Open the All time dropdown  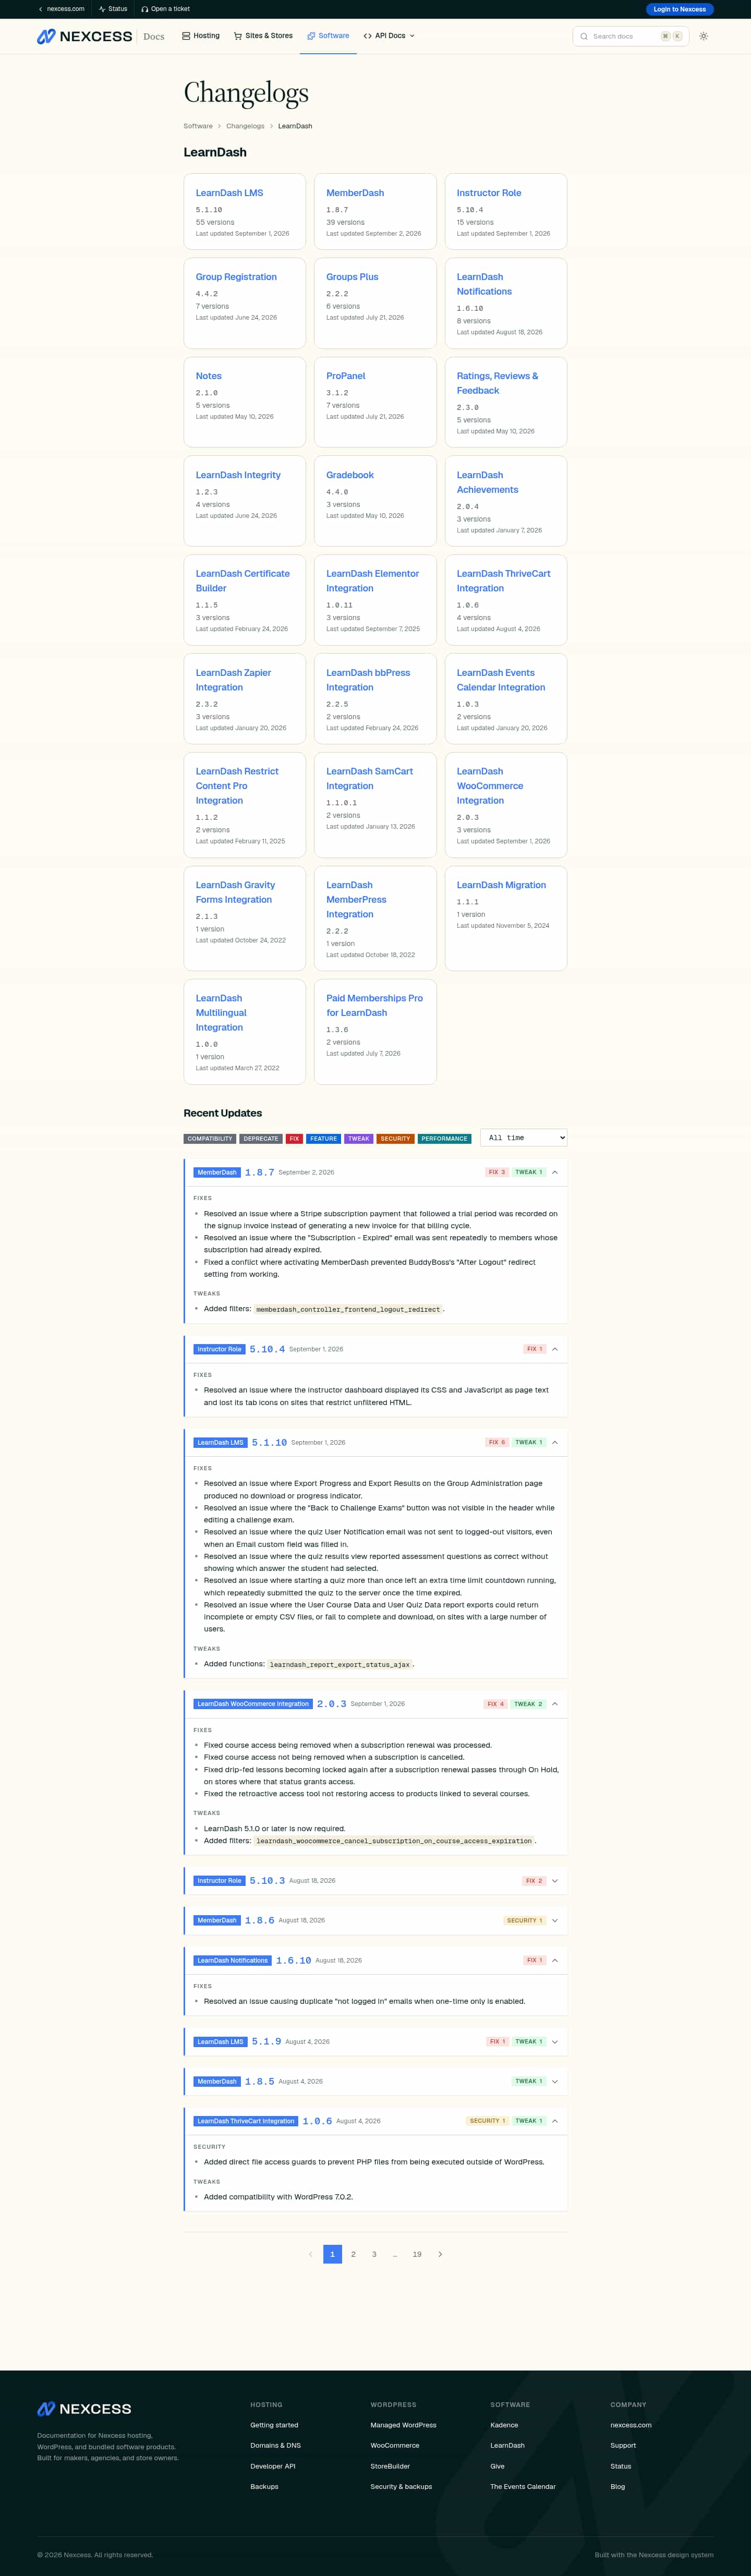523,1138
